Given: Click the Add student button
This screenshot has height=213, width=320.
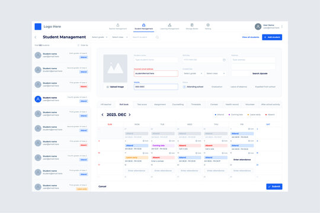Looking at the screenshot, I should click(x=272, y=37).
